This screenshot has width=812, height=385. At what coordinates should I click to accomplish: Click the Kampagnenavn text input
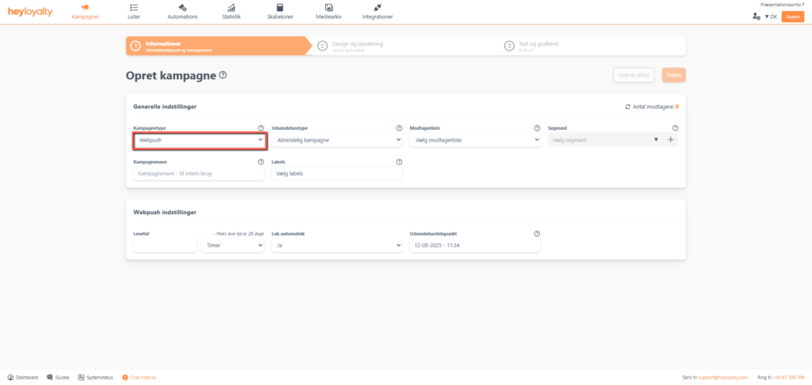pyautogui.click(x=199, y=173)
